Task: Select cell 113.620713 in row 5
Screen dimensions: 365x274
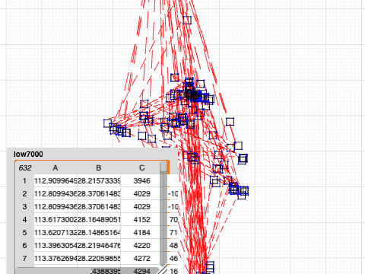Action: tap(56, 232)
